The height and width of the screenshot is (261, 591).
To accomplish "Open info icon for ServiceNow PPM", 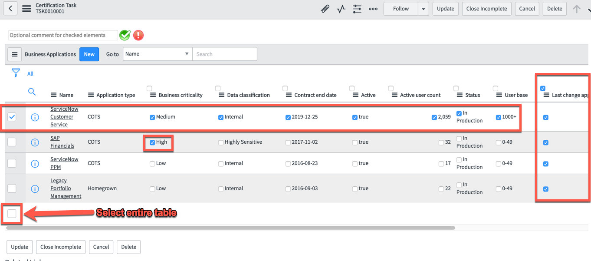I will tap(35, 164).
